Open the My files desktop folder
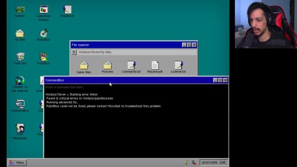The image size is (297, 167). tap(19, 35)
